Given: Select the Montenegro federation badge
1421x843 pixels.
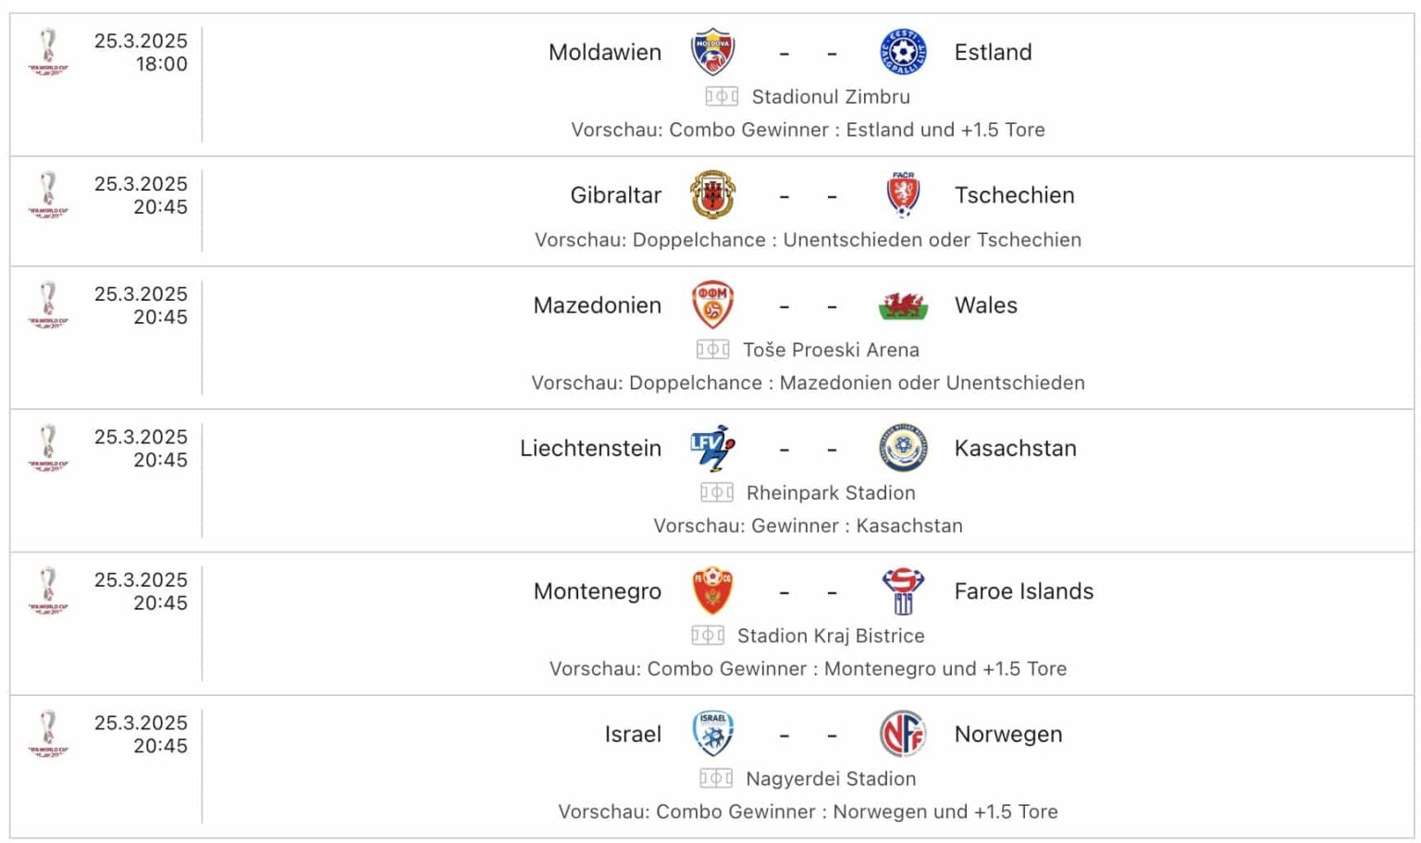Looking at the screenshot, I should click(714, 591).
